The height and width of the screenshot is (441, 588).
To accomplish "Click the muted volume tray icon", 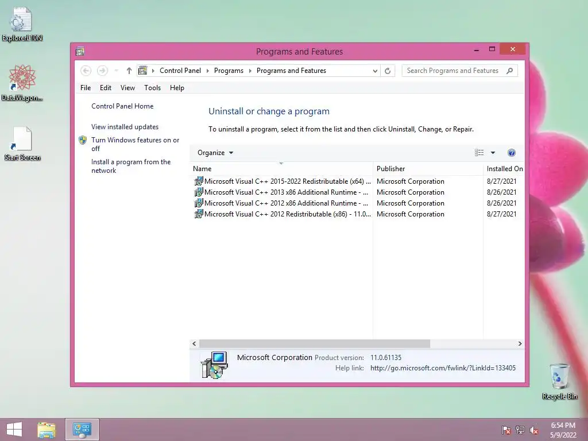I will (x=534, y=430).
